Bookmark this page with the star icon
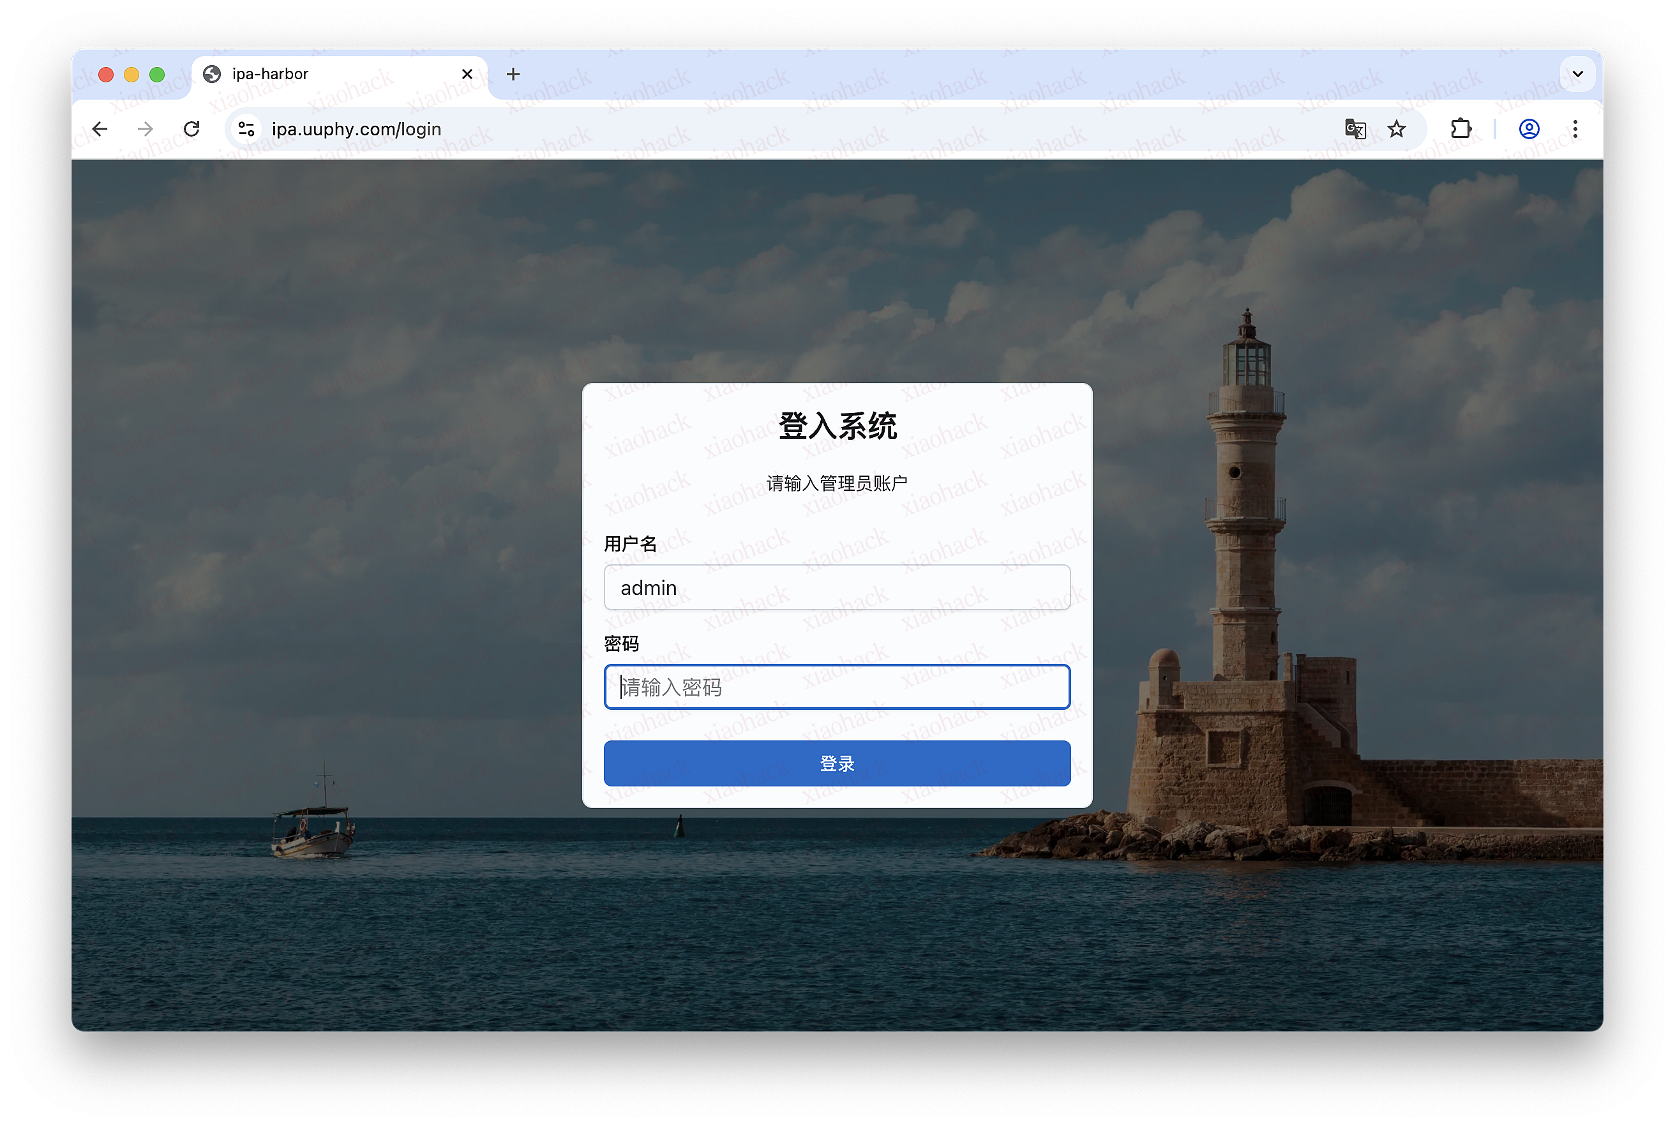The height and width of the screenshot is (1126, 1675). (1397, 129)
